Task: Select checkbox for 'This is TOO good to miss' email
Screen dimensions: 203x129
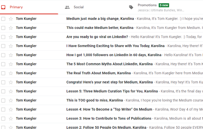Action: pyautogui.click(x=3, y=100)
